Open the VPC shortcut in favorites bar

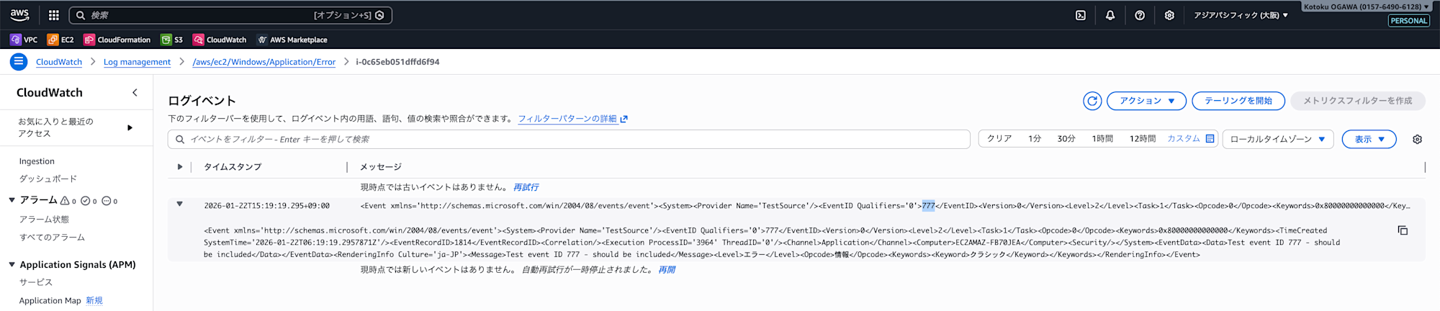24,40
